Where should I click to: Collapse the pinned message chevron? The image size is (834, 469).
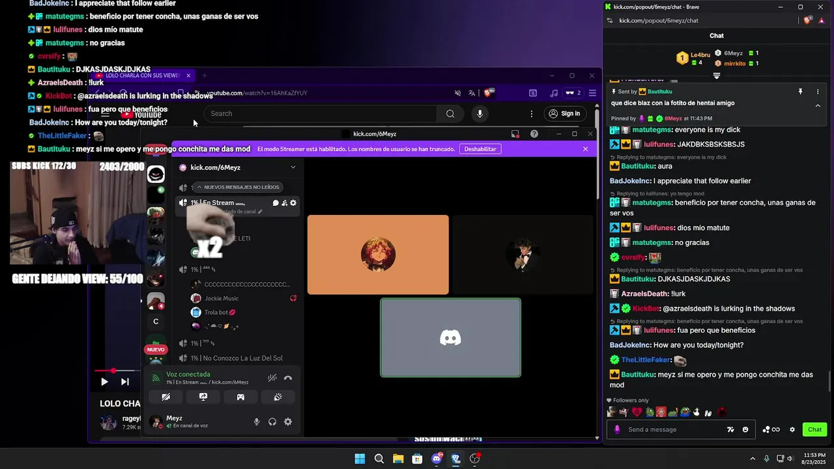coord(818,106)
